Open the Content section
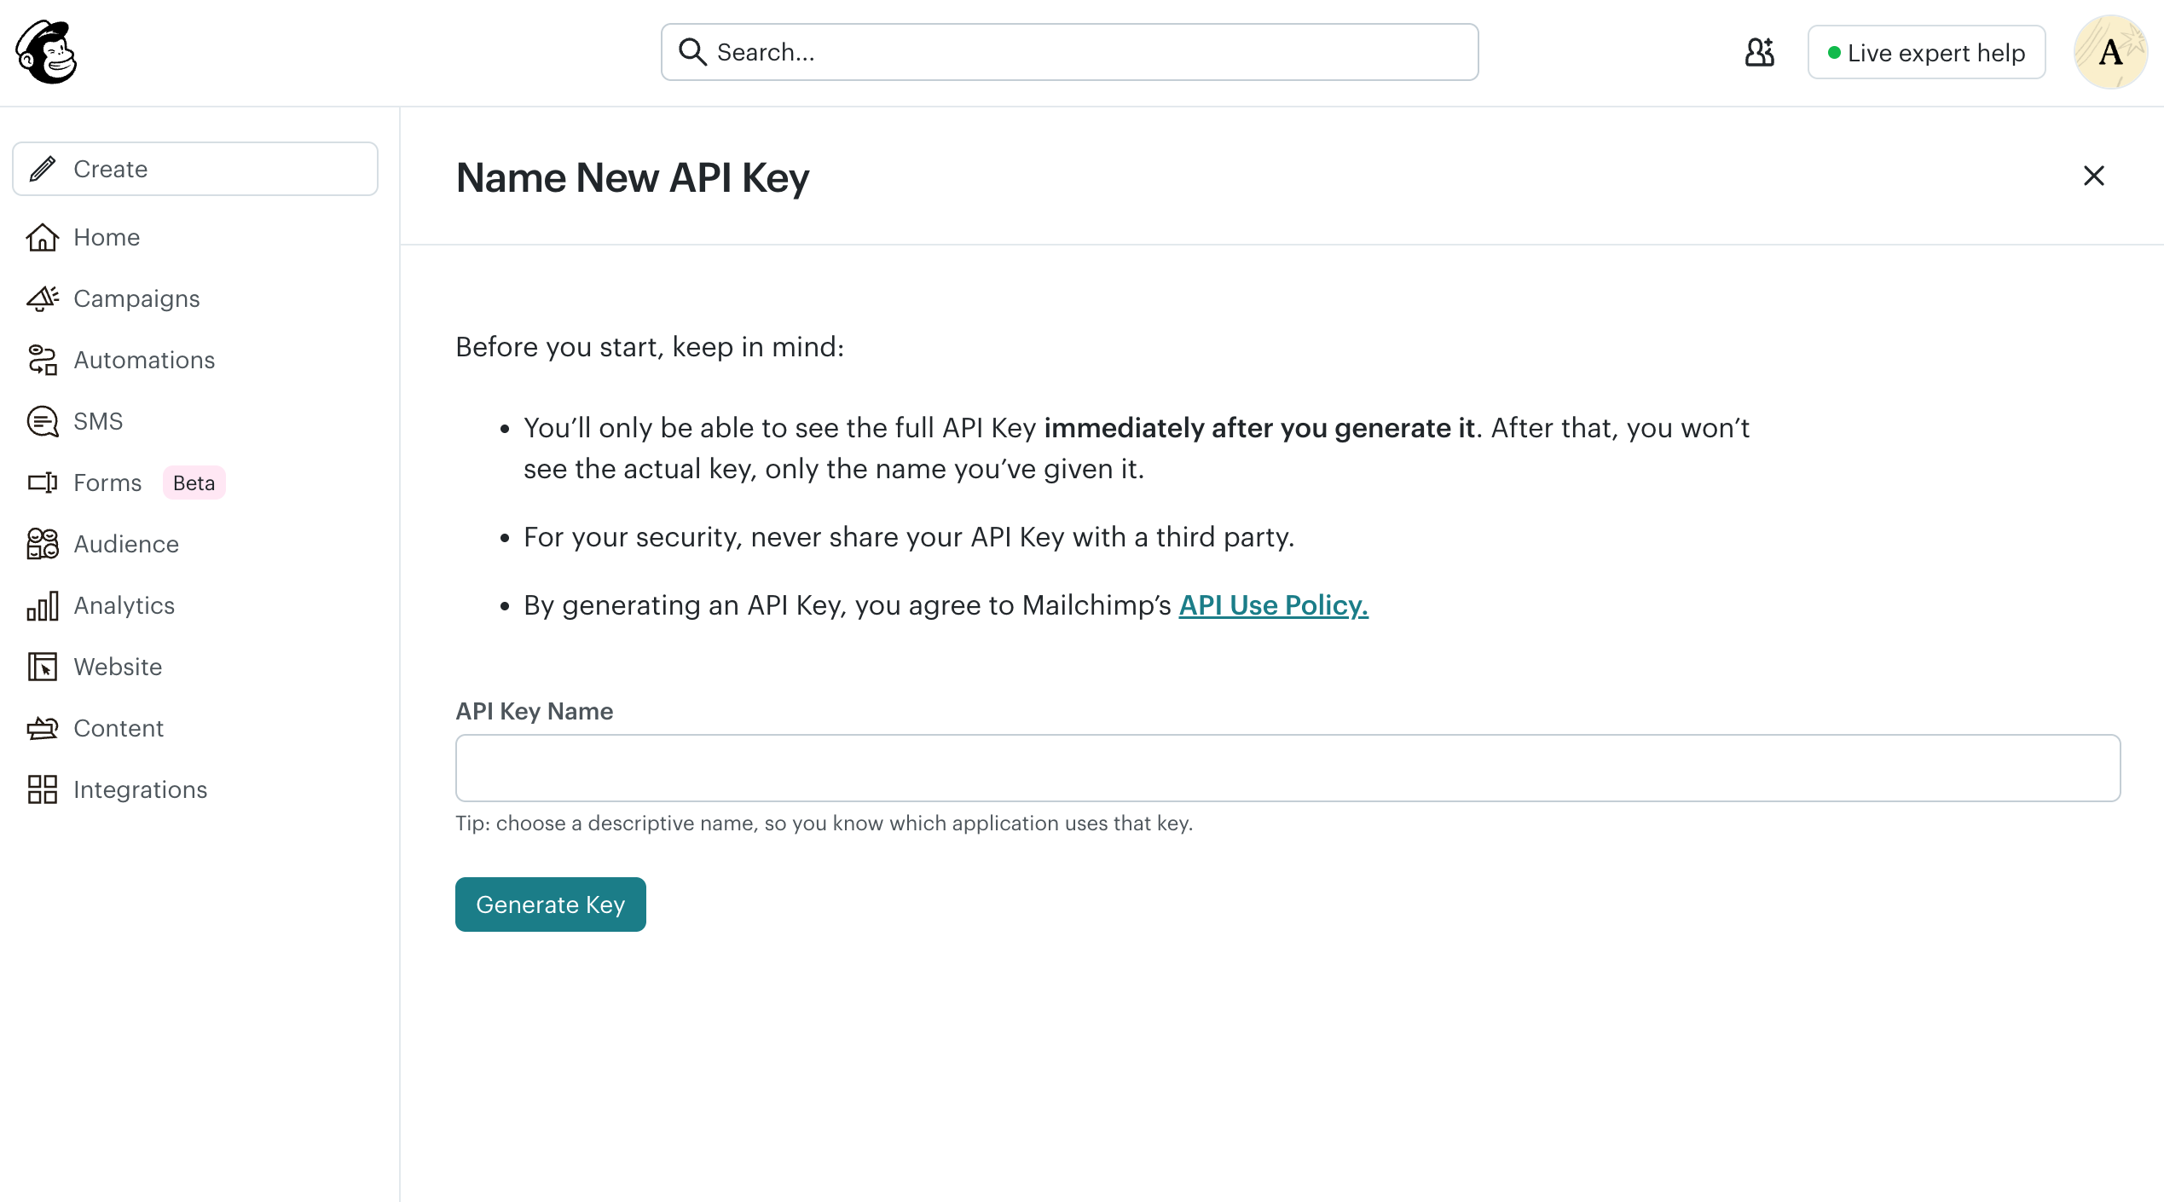The width and height of the screenshot is (2164, 1202). (x=119, y=728)
